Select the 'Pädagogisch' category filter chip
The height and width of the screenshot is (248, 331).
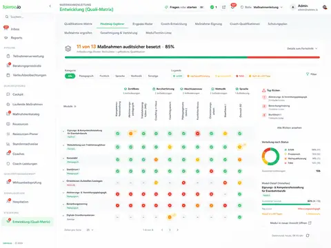click(86, 76)
